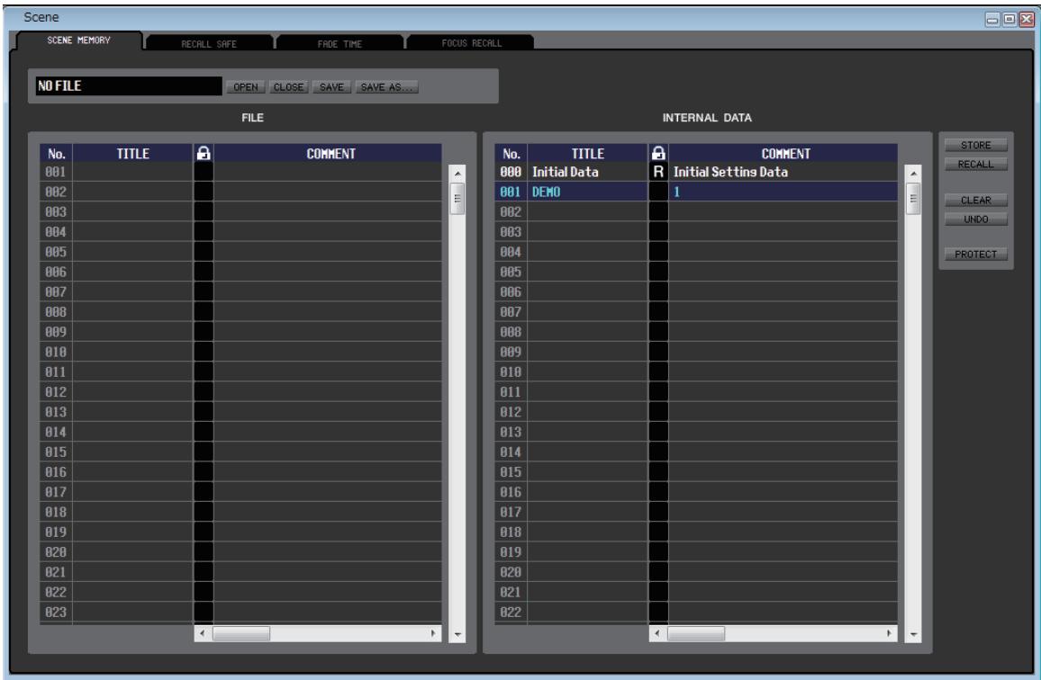Click TITLE column header in INTERNAL DATA list
The image size is (1041, 680).
[x=587, y=153]
